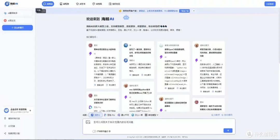Click lightning AI icon in 黑神话 card
The width and height of the screenshot is (280, 140).
pyautogui.click(x=90, y=54)
